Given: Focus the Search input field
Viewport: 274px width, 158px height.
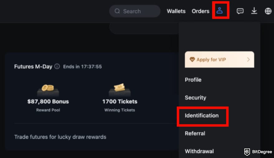Looking at the screenshot, I should click(x=135, y=11).
